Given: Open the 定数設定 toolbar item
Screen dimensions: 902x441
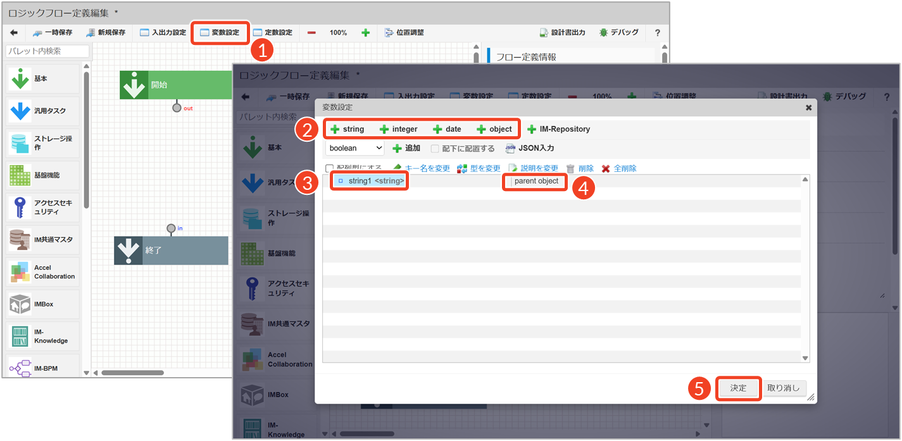Looking at the screenshot, I should [273, 32].
